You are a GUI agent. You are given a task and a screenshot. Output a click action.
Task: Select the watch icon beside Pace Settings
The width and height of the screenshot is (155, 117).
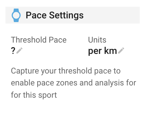pyautogui.click(x=16, y=15)
